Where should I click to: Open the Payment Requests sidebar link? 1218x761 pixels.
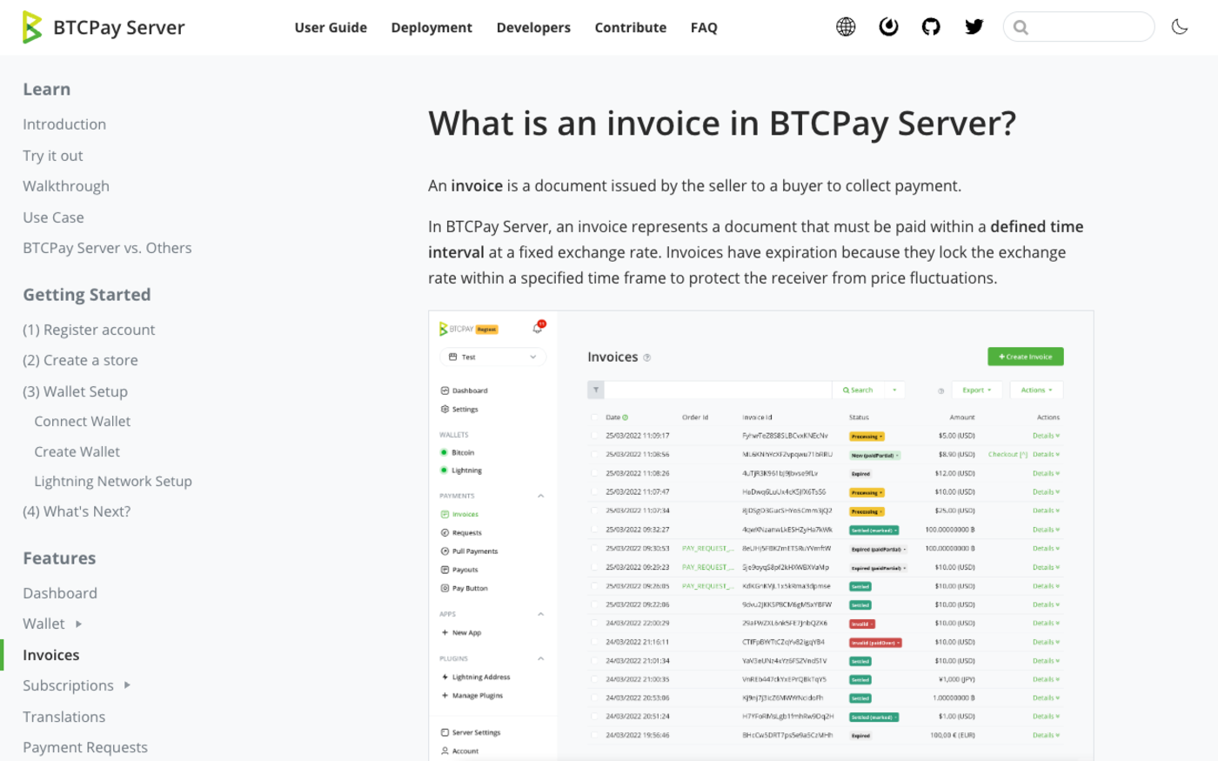[x=85, y=747]
